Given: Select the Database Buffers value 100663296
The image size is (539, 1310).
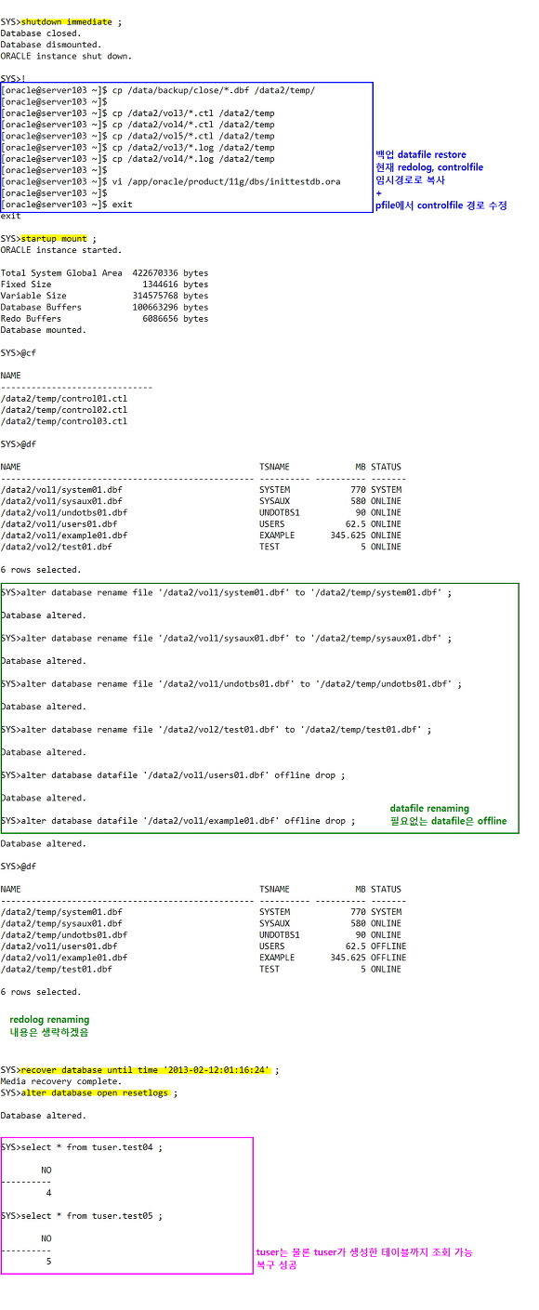Looking at the screenshot, I should pyautogui.click(x=154, y=307).
